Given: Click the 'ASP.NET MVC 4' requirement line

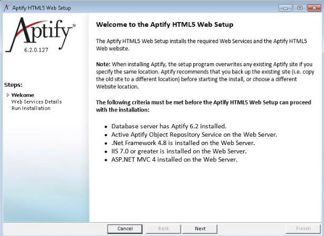Looking at the screenshot, I should tap(174, 159).
